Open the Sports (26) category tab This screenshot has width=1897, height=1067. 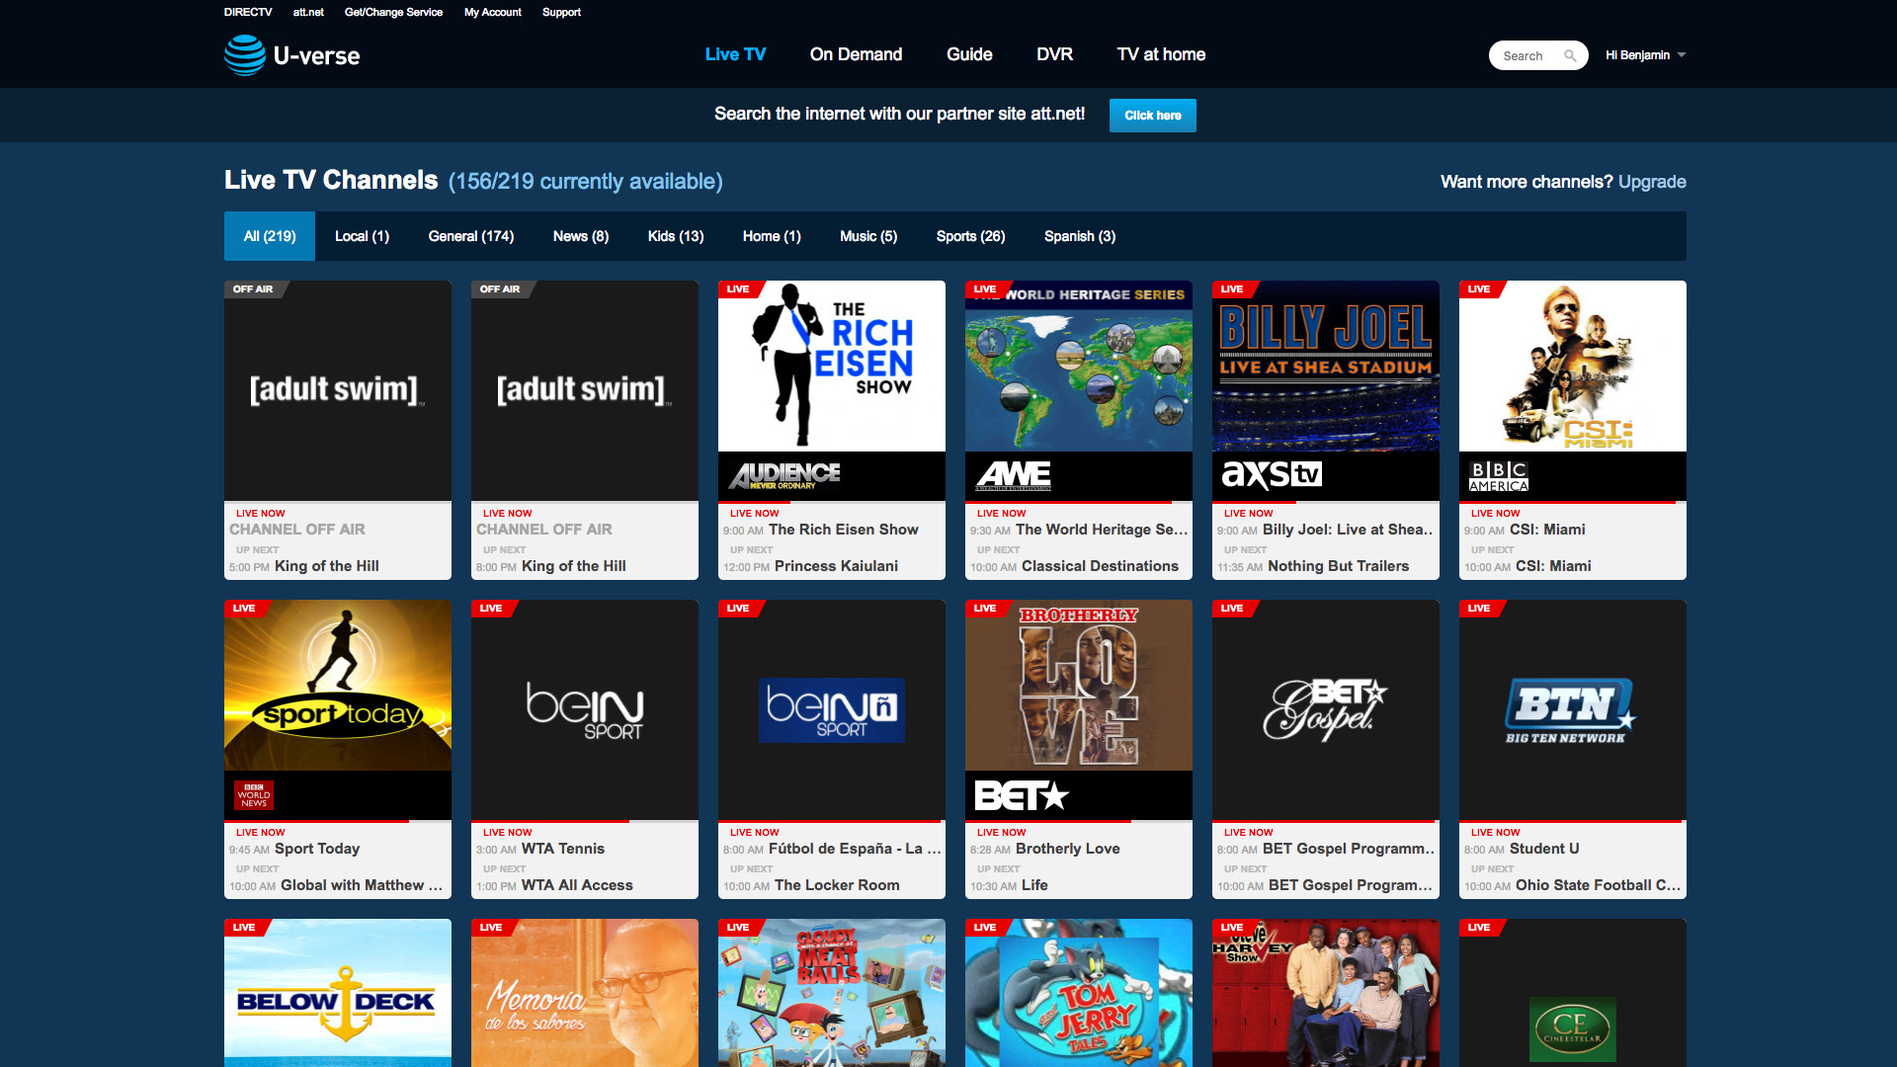point(970,236)
